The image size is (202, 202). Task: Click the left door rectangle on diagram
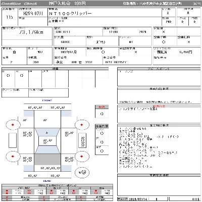click(13, 140)
